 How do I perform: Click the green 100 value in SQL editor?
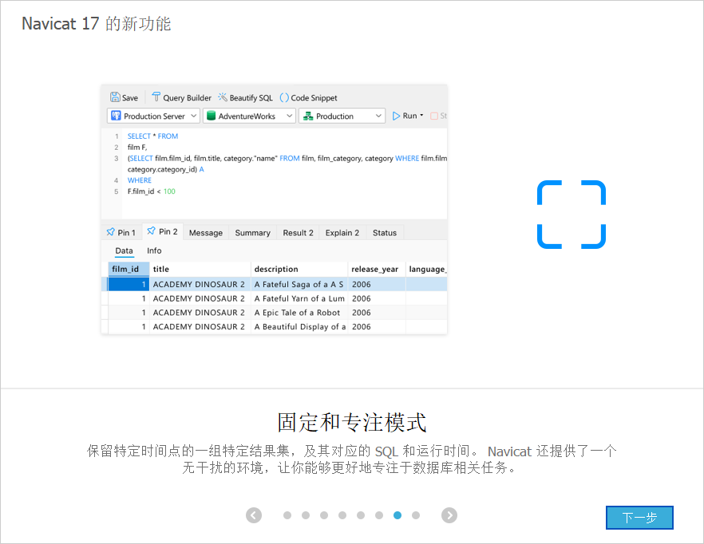coord(169,191)
